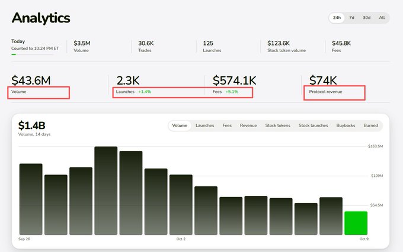Image resolution: width=403 pixels, height=252 pixels.
Task: Open the Revenue chart tab
Action: click(x=248, y=125)
